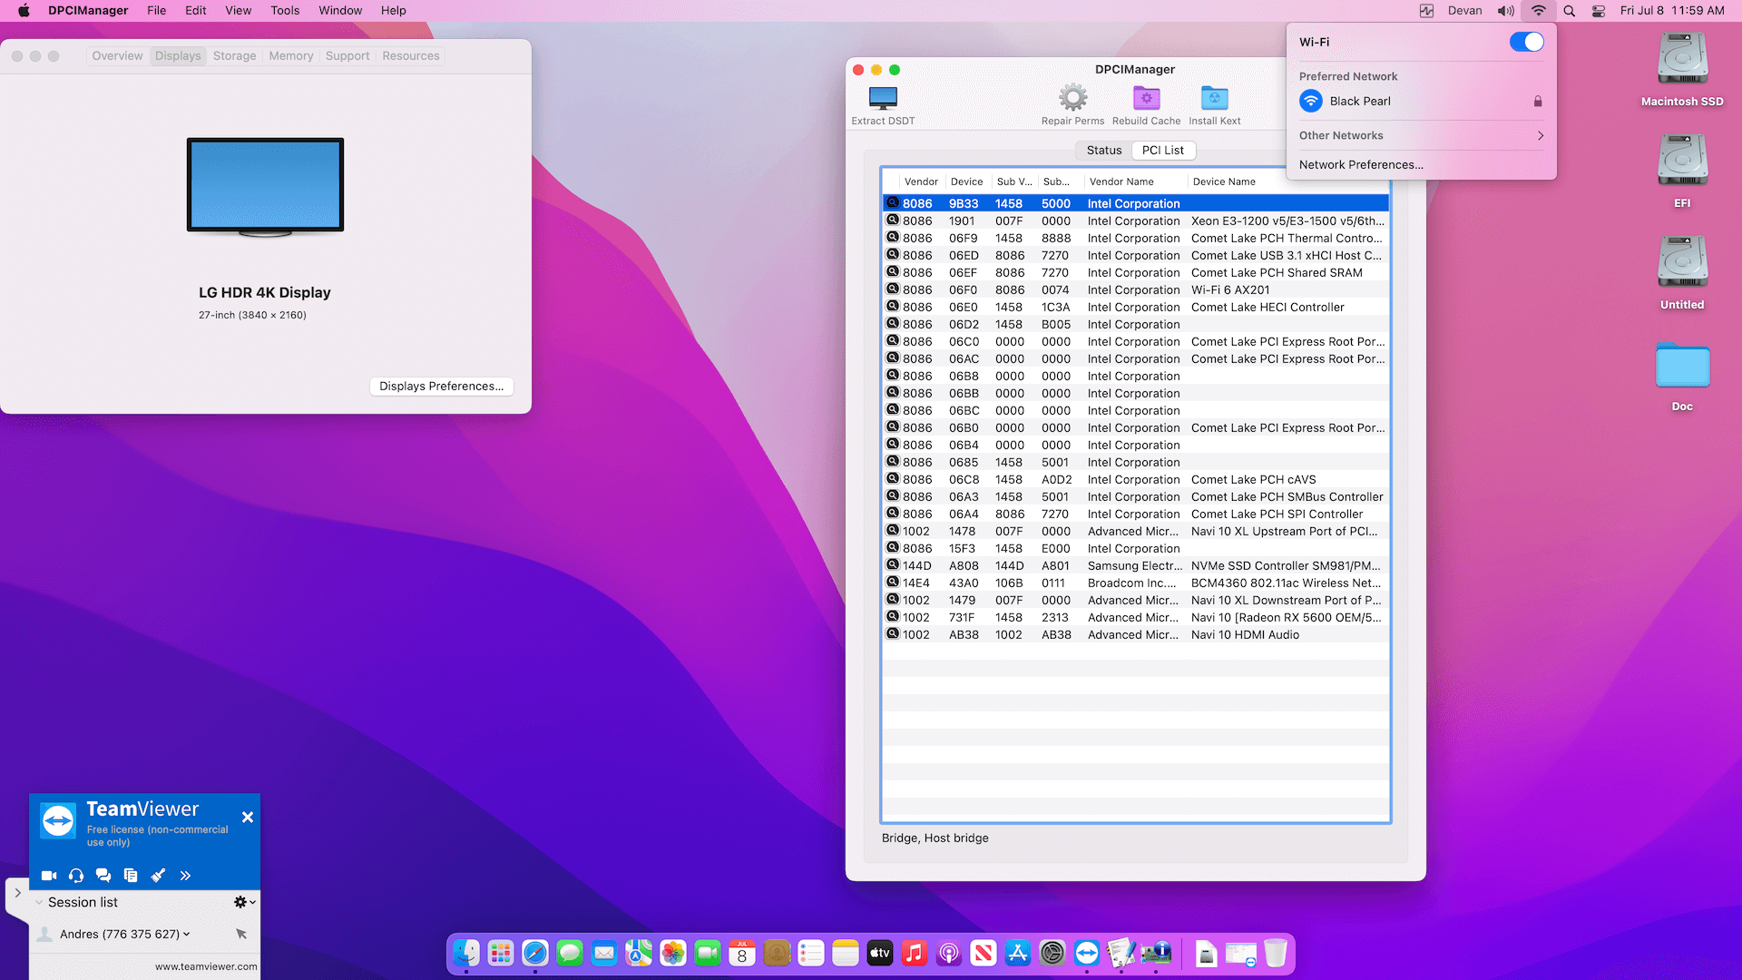Select the PCI List segment

click(1162, 151)
